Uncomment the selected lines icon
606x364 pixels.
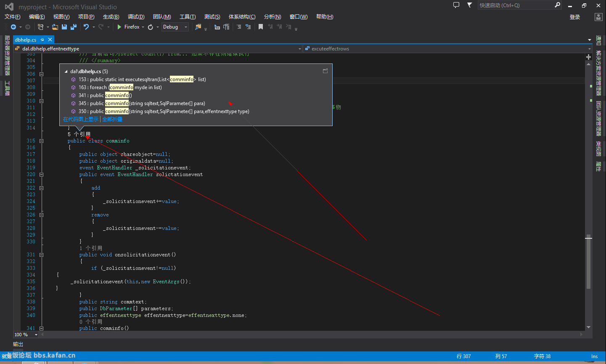click(x=248, y=27)
